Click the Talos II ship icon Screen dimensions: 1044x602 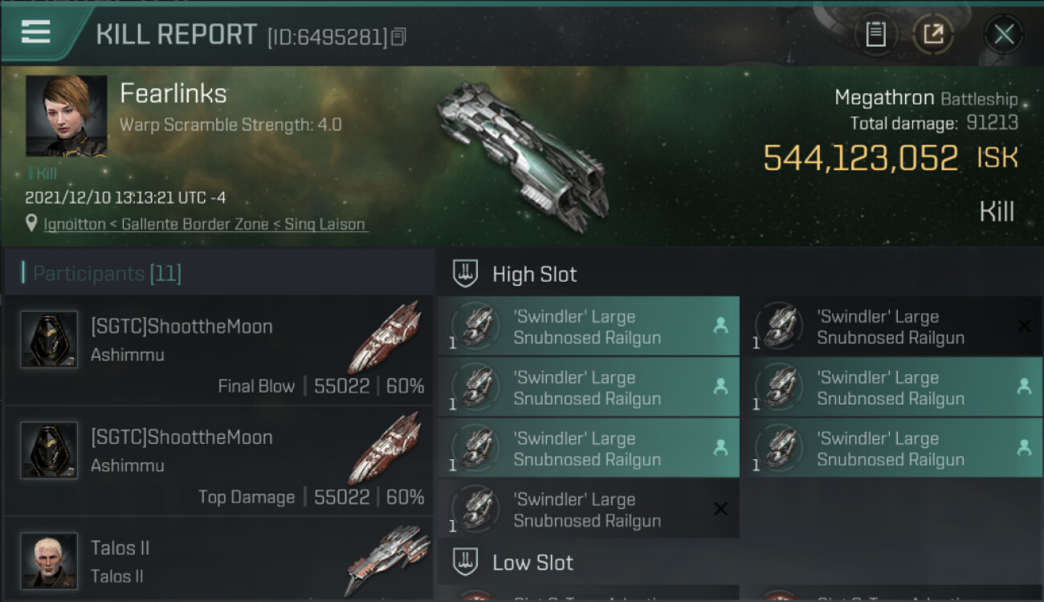389,560
